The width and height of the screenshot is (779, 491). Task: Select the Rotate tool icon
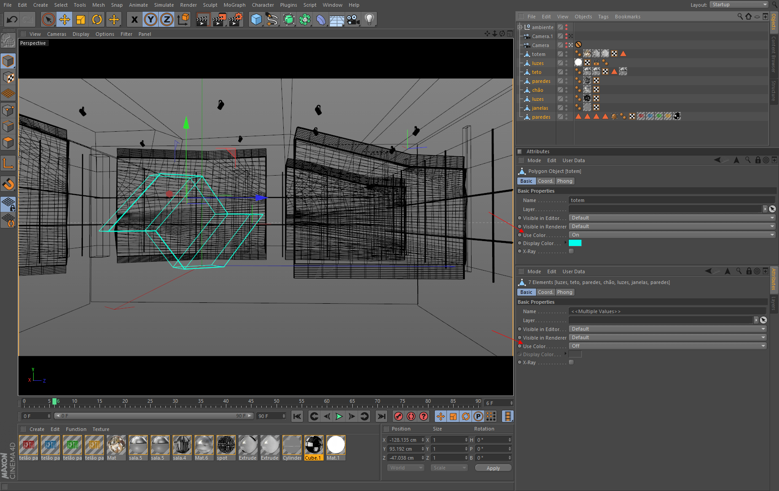(97, 19)
